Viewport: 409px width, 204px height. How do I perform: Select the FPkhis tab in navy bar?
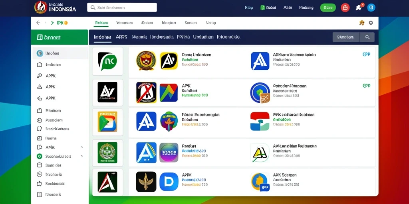(183, 37)
